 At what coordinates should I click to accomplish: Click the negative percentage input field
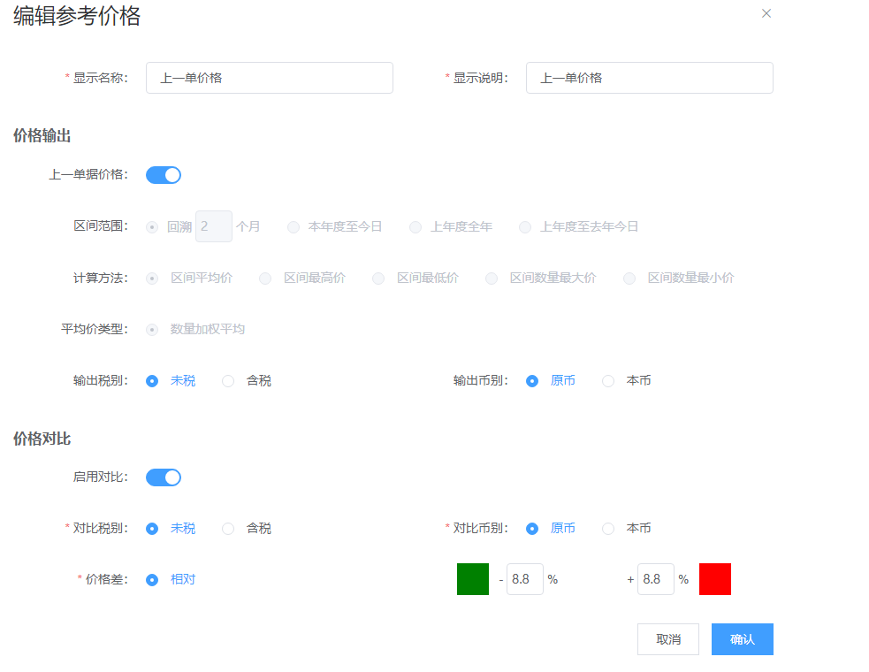pyautogui.click(x=524, y=579)
